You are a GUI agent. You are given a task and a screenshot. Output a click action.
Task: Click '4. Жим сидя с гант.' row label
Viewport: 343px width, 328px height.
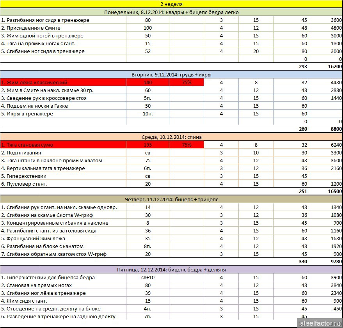pyautogui.click(x=63, y=301)
